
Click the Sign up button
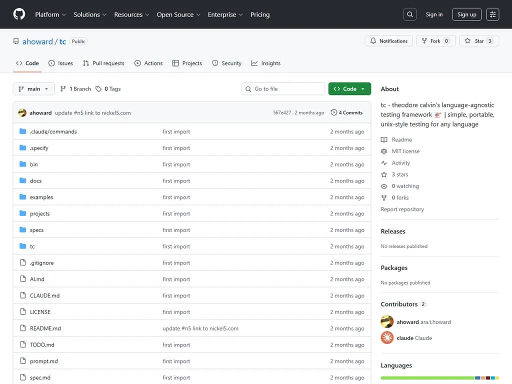pos(466,14)
